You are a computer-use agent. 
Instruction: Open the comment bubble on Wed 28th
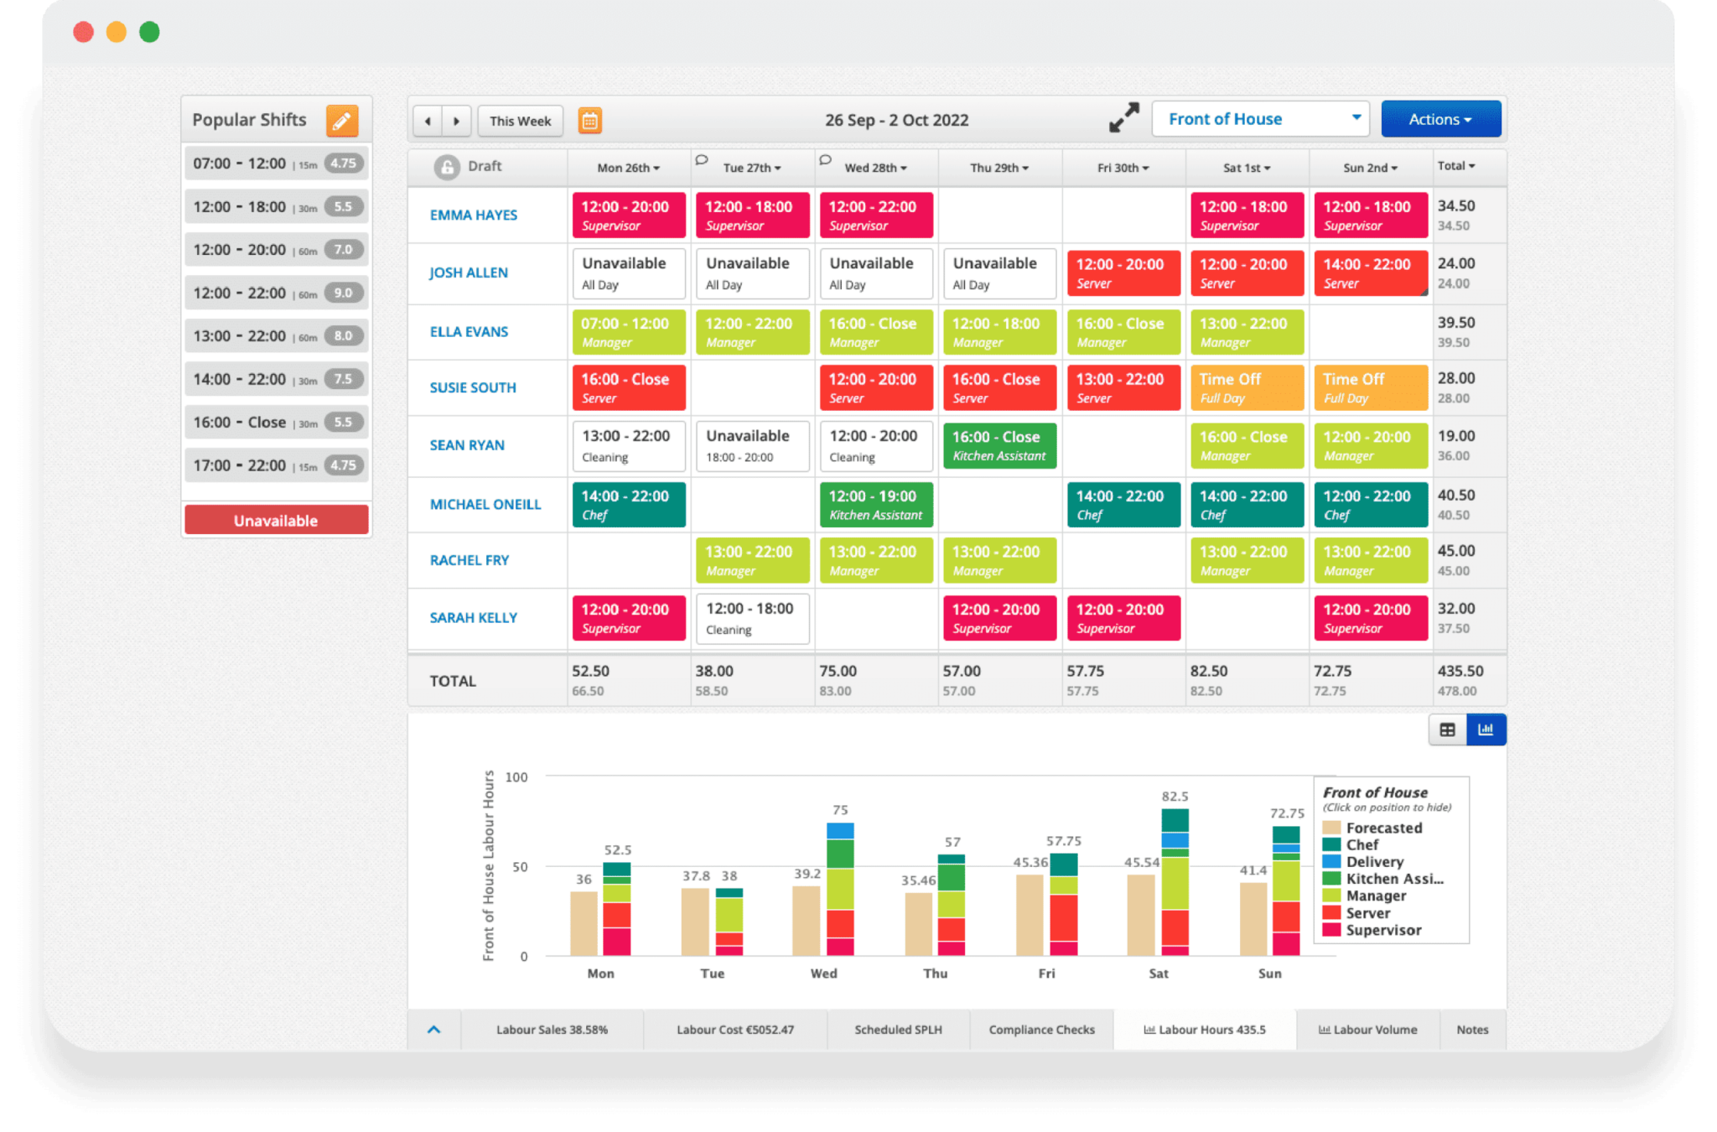click(825, 159)
